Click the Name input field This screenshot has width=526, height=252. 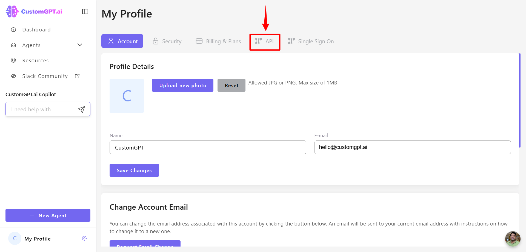pyautogui.click(x=208, y=147)
